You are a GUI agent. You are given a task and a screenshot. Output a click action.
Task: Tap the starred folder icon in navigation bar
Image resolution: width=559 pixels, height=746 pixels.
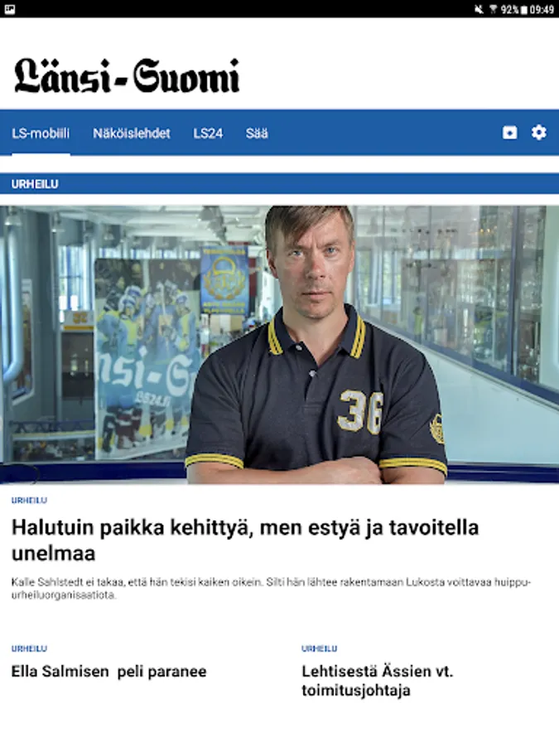(x=509, y=133)
